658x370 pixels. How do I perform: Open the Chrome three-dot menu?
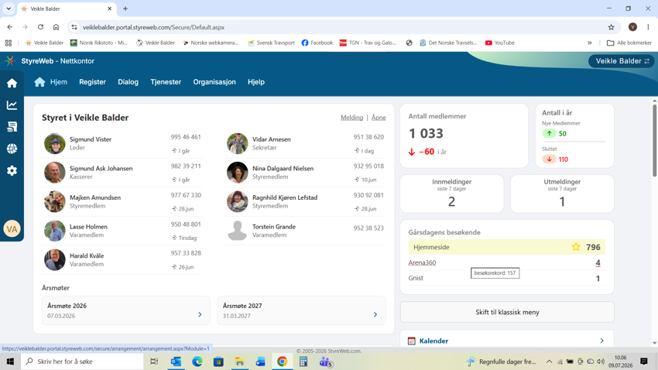648,27
